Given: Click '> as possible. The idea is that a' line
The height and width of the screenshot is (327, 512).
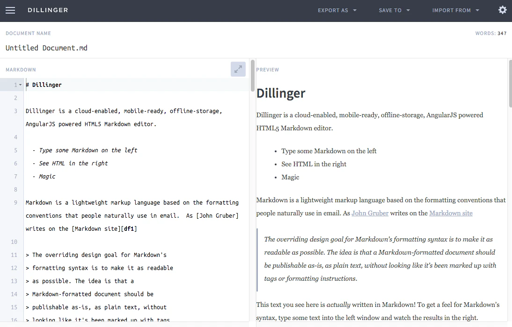Looking at the screenshot, I should coord(80,281).
